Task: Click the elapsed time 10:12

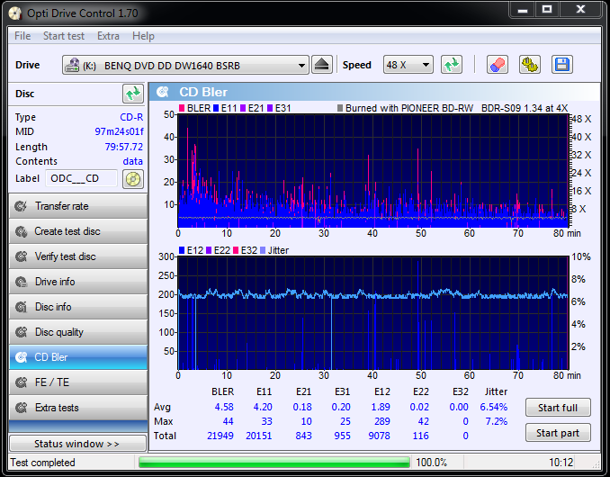Action: point(561,463)
